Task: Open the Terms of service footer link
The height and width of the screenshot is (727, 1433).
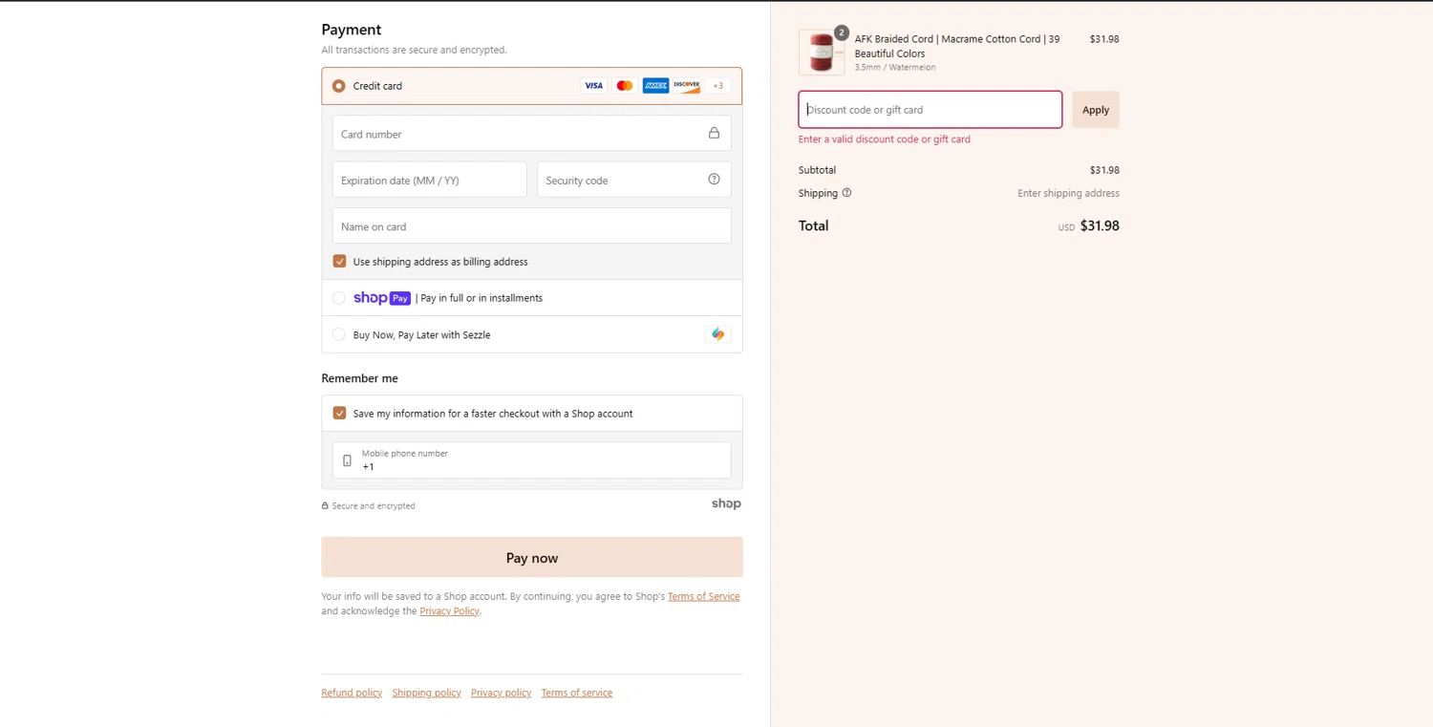Action: 577,693
